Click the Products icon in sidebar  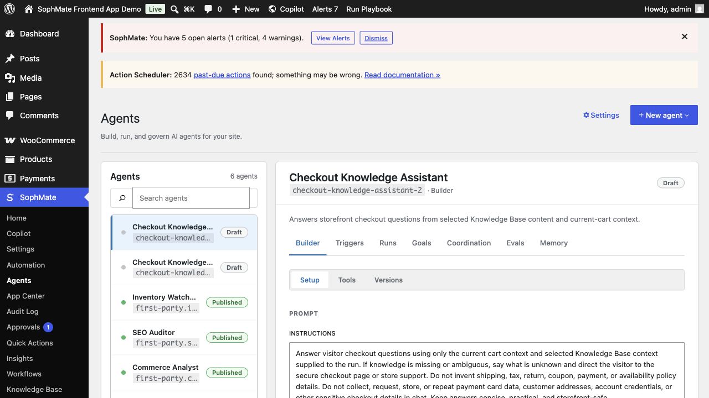[x=10, y=159]
